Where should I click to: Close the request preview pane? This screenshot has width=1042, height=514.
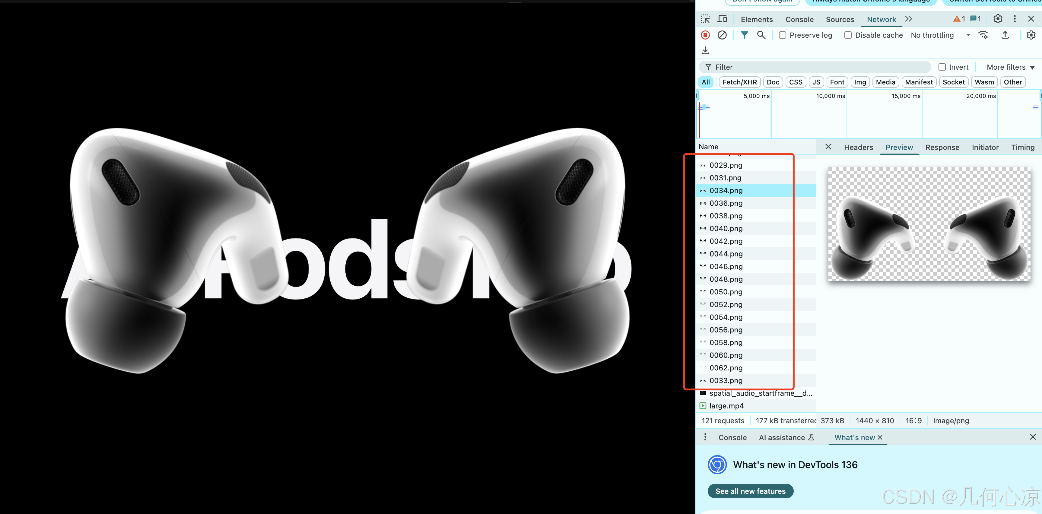pos(828,147)
